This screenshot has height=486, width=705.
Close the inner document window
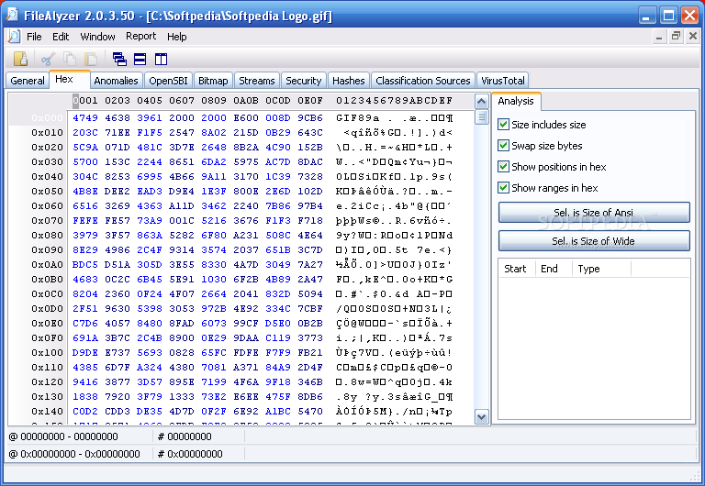693,37
